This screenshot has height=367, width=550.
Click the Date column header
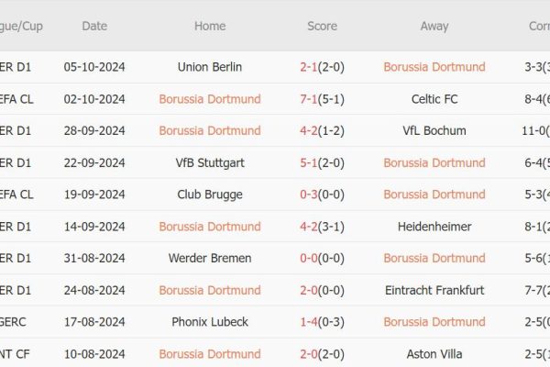click(94, 26)
